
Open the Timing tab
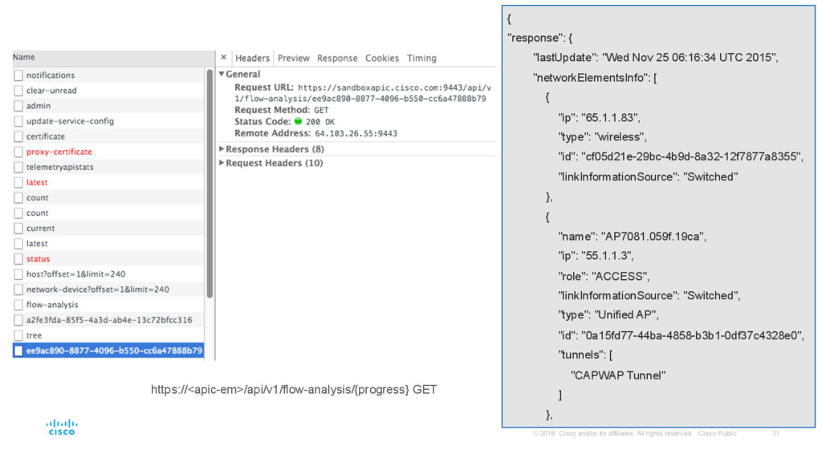click(421, 58)
